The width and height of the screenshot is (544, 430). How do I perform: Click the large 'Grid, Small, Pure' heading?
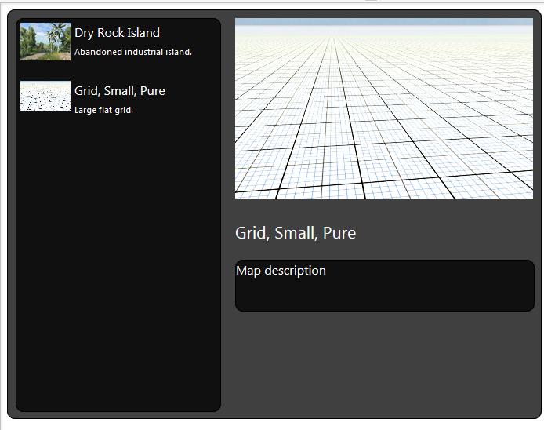[296, 233]
